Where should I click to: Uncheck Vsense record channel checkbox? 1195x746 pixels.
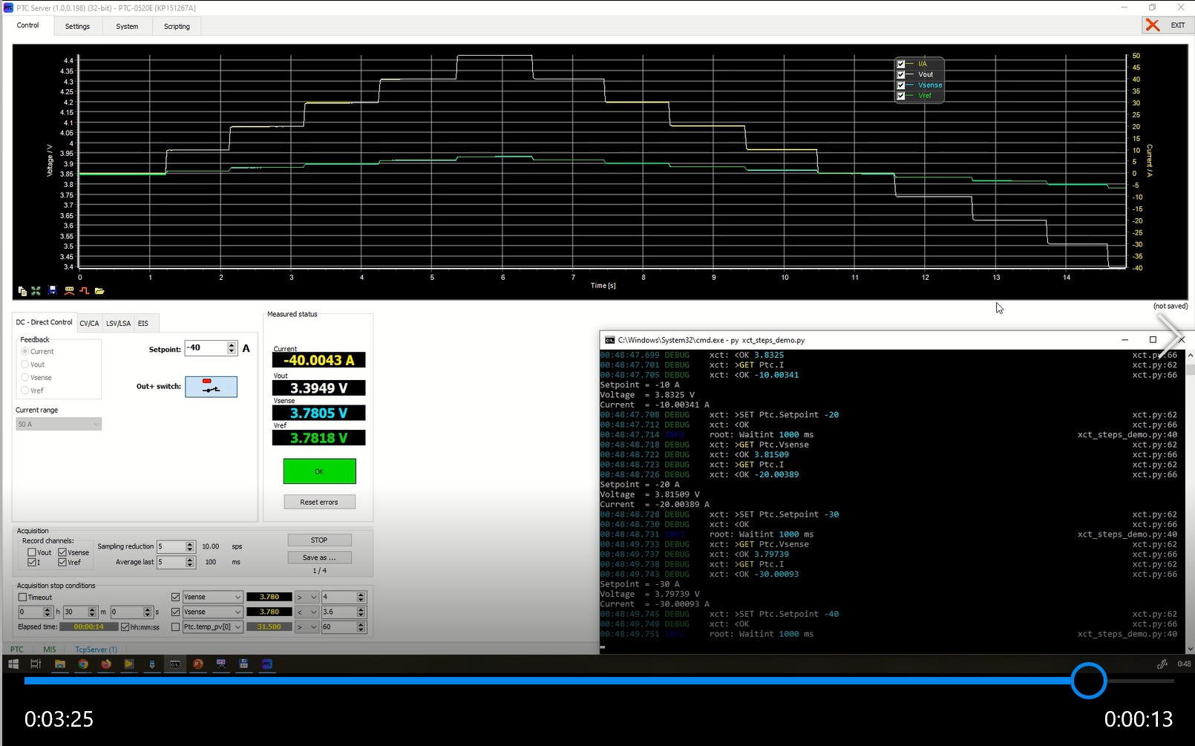[62, 552]
